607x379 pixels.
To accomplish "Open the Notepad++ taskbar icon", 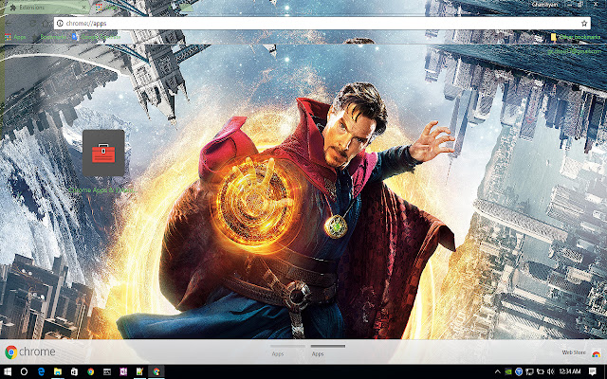I will pos(139,371).
